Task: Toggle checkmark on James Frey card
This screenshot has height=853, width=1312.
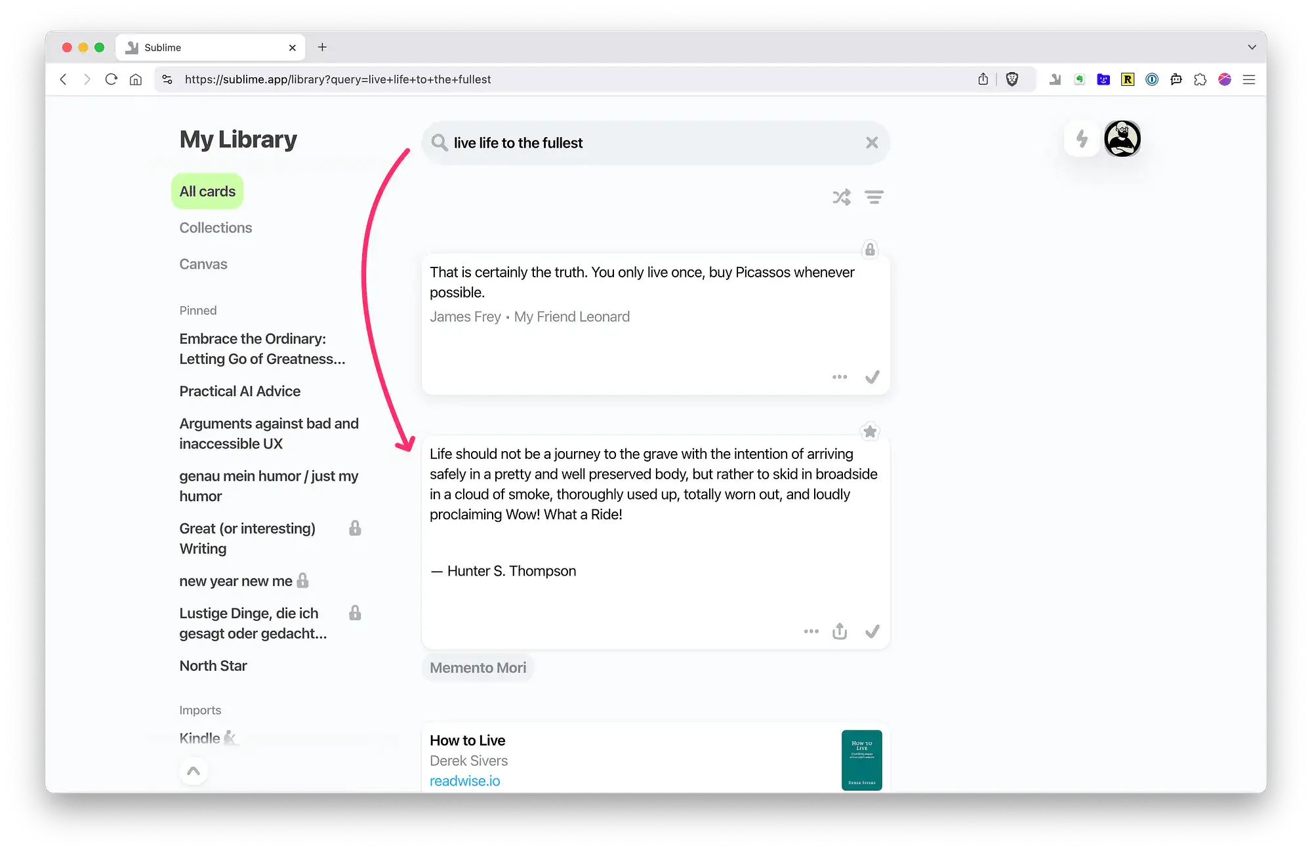Action: pyautogui.click(x=872, y=377)
